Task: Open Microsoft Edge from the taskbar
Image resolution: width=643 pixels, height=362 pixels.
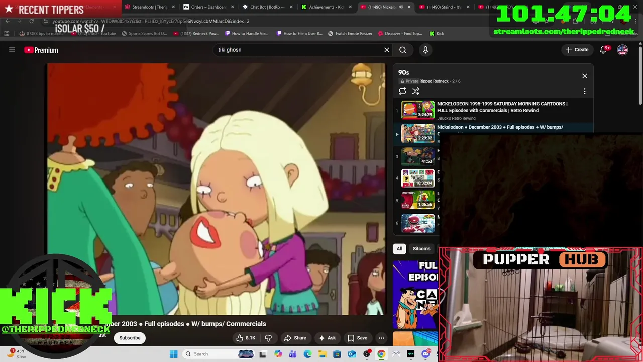Action: (x=307, y=354)
